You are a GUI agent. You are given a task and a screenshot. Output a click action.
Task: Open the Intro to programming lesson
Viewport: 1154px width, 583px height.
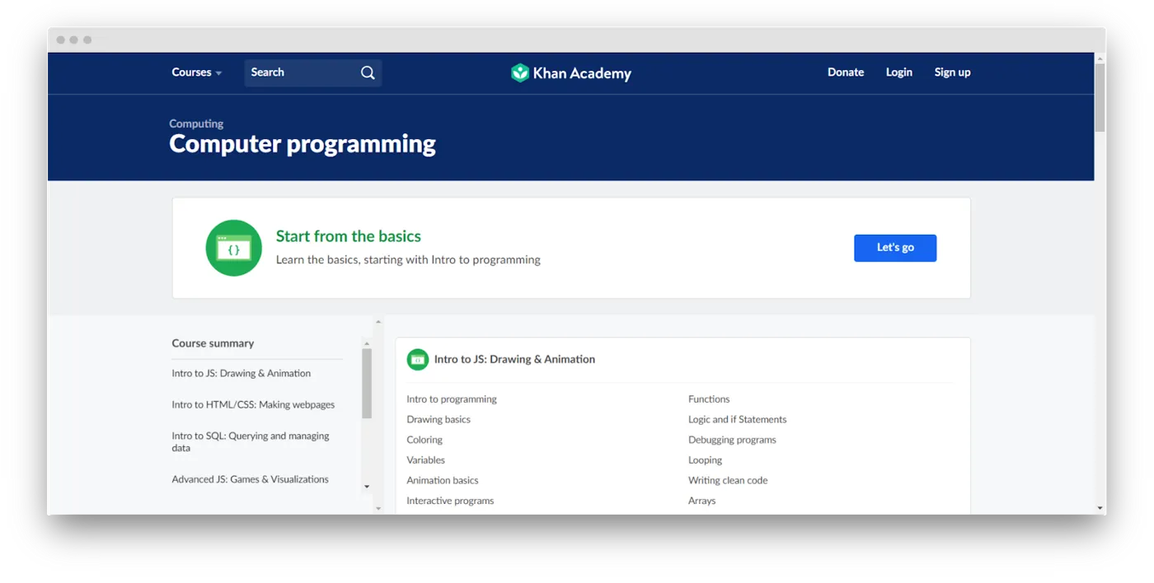(452, 399)
